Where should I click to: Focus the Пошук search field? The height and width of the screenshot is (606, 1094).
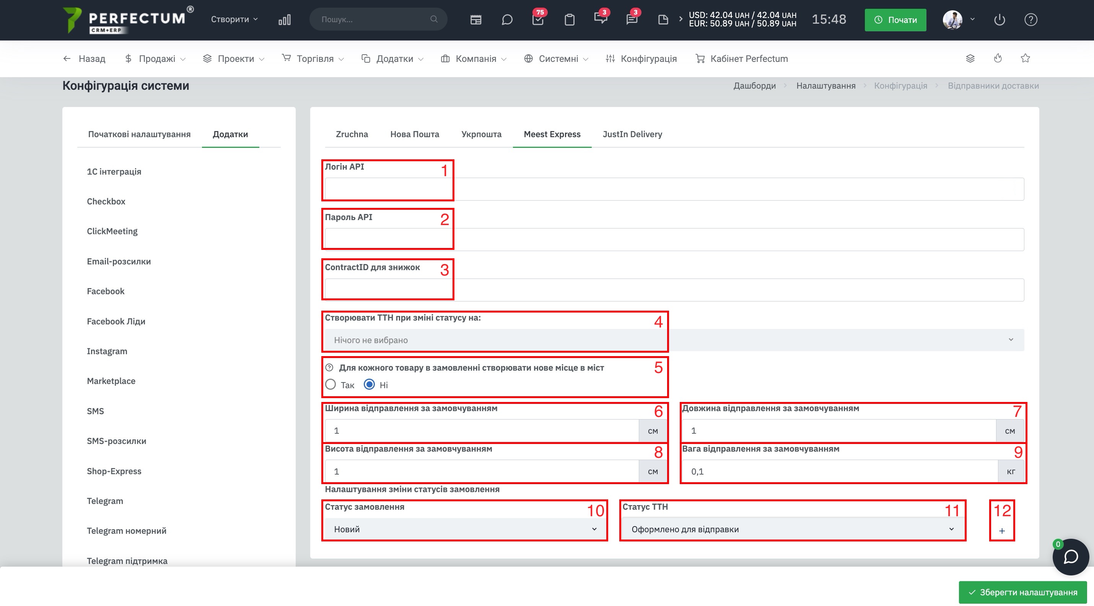(378, 19)
